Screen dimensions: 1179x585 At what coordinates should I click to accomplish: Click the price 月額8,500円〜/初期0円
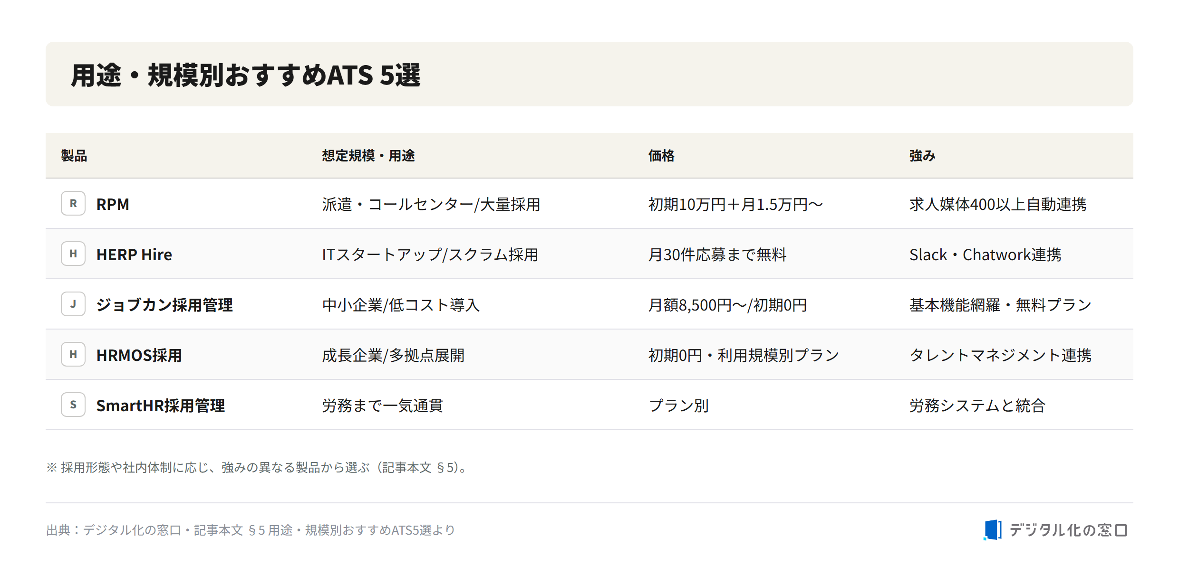click(728, 305)
